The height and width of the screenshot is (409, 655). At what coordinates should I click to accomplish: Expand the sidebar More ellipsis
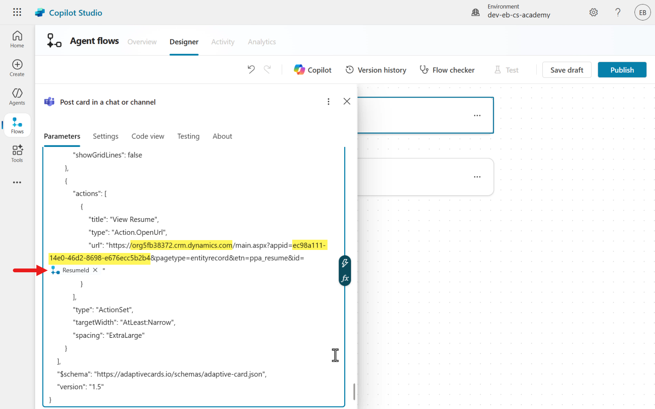click(x=17, y=182)
